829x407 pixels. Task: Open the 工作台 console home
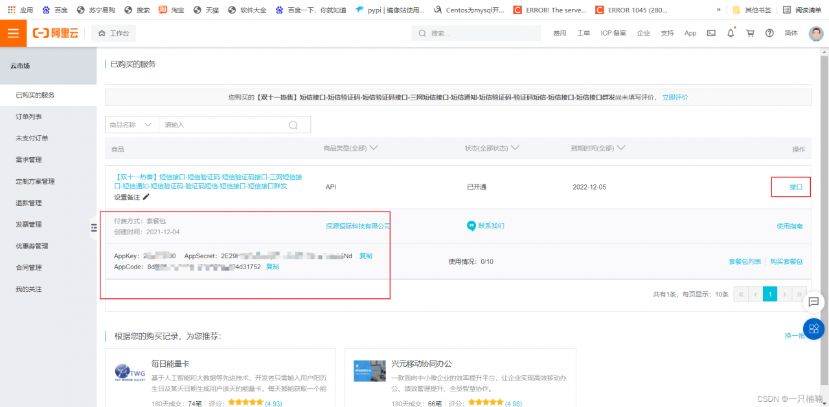113,33
